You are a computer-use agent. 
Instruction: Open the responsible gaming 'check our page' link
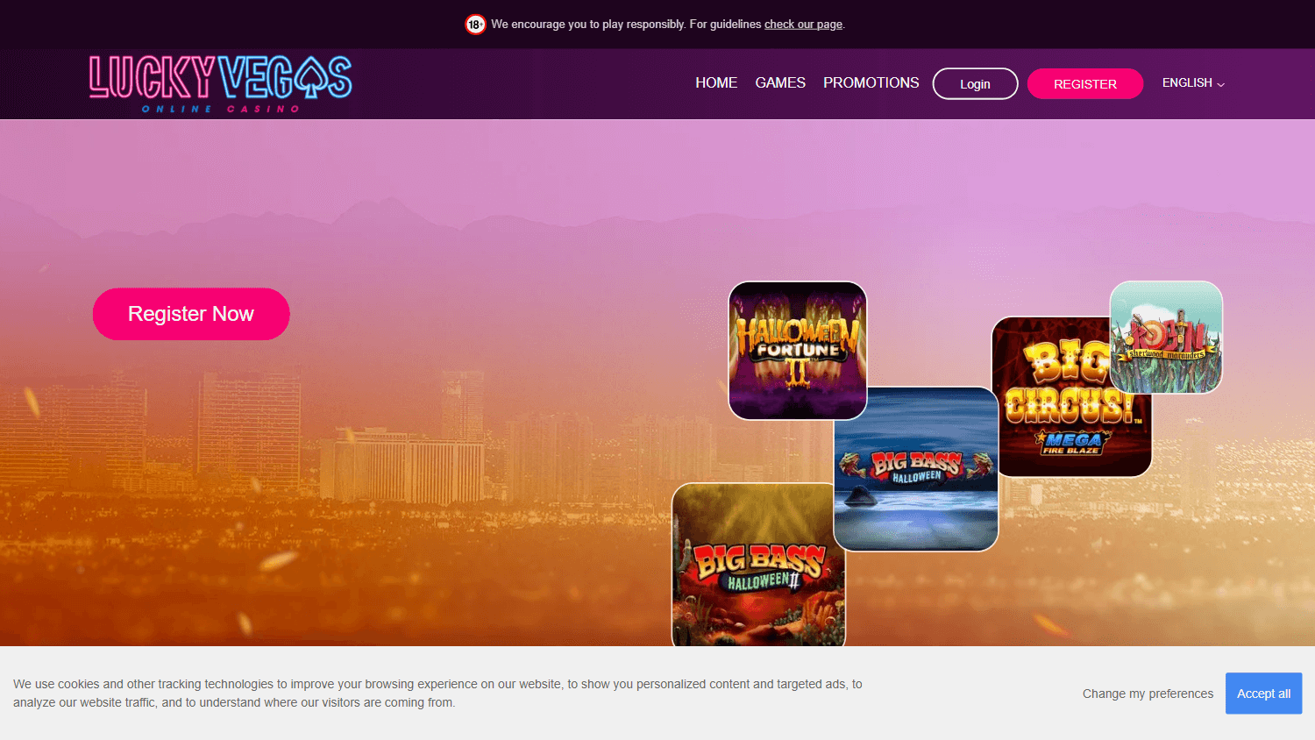[x=803, y=25]
